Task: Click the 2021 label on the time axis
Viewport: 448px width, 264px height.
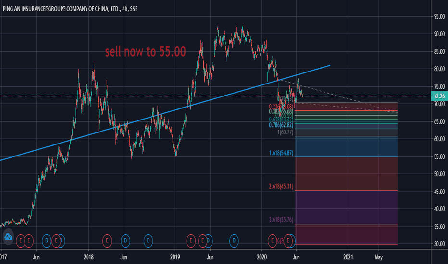Action: (x=348, y=257)
